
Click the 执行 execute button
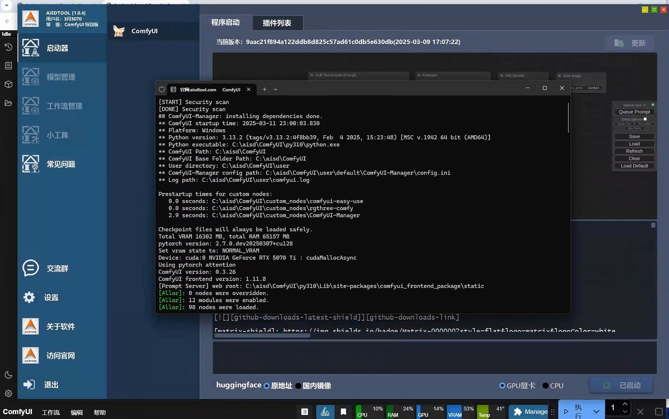click(x=574, y=412)
